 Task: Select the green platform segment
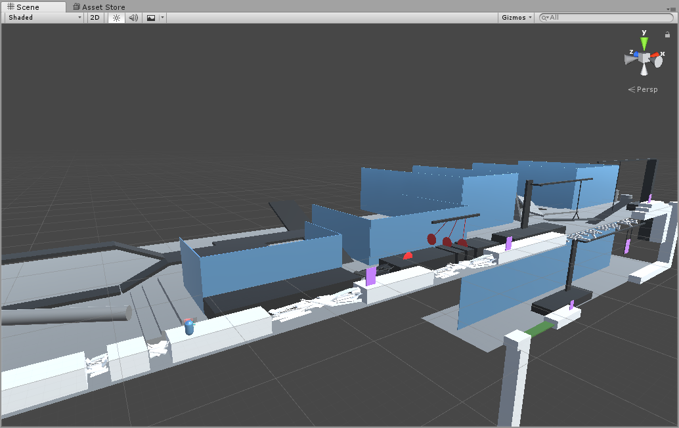click(x=538, y=328)
